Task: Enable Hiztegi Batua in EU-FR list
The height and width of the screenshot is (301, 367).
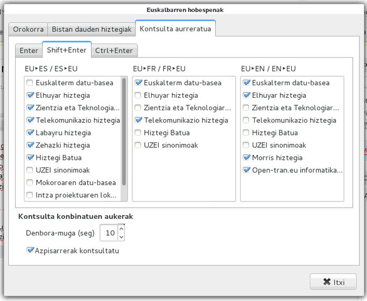Action: click(138, 132)
